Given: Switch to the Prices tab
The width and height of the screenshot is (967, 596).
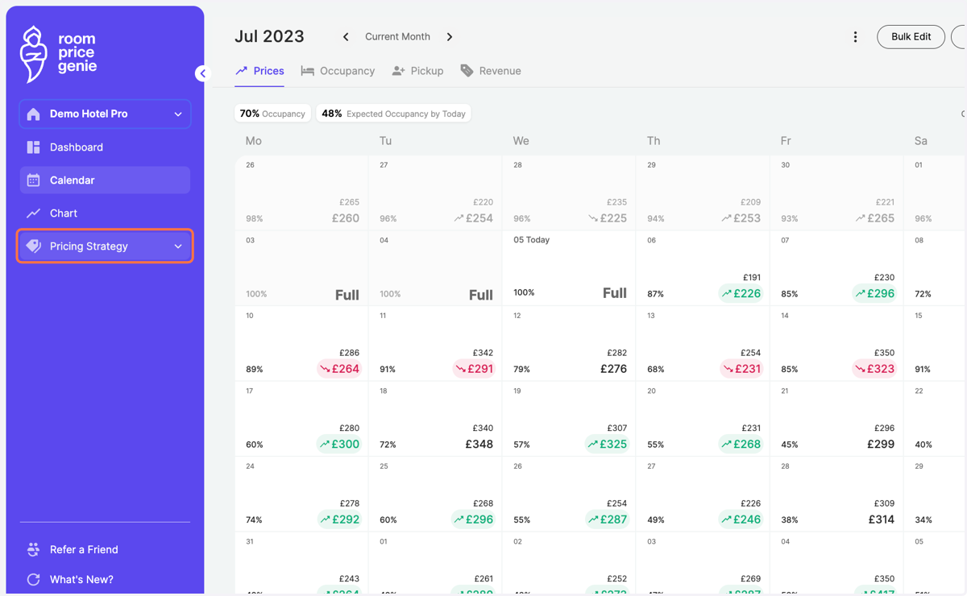Looking at the screenshot, I should click(x=259, y=71).
